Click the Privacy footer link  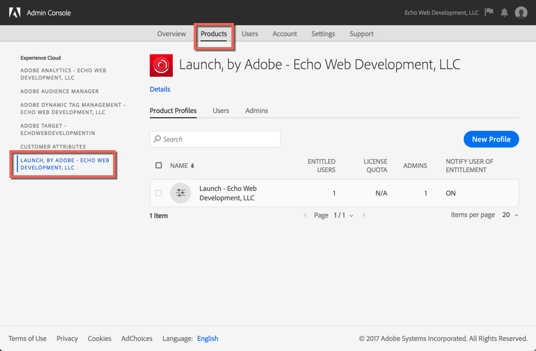[x=67, y=338]
